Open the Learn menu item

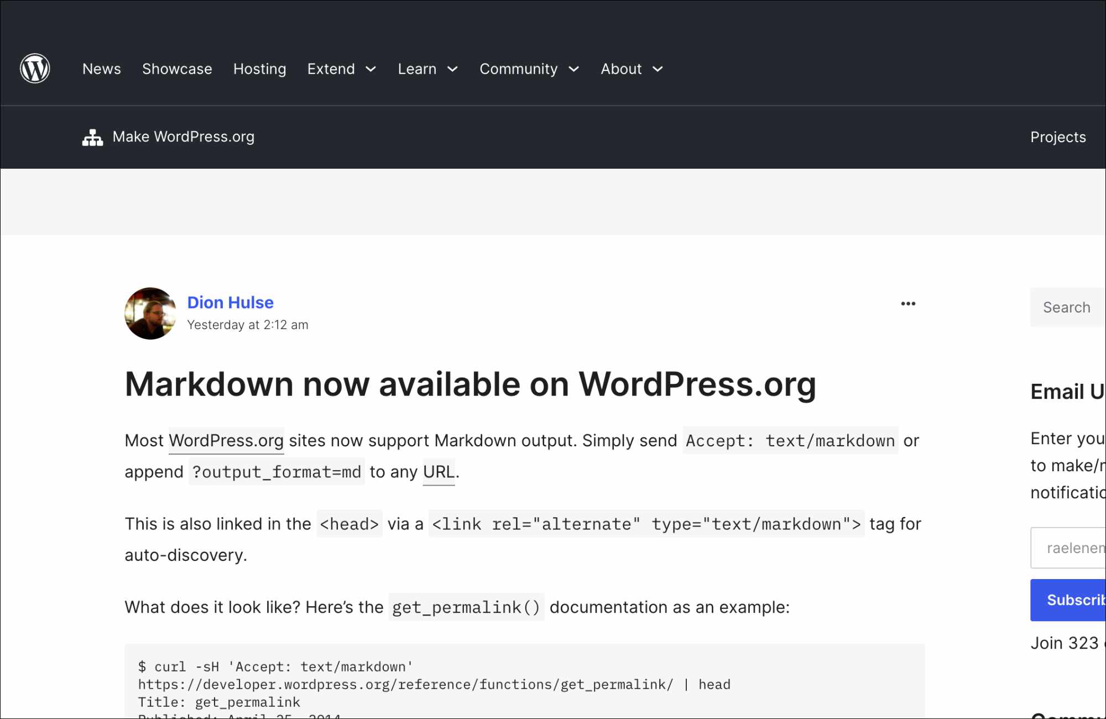(418, 69)
